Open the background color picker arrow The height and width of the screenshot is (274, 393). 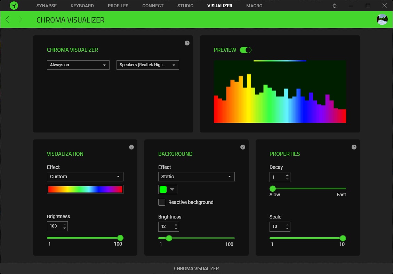(x=172, y=189)
